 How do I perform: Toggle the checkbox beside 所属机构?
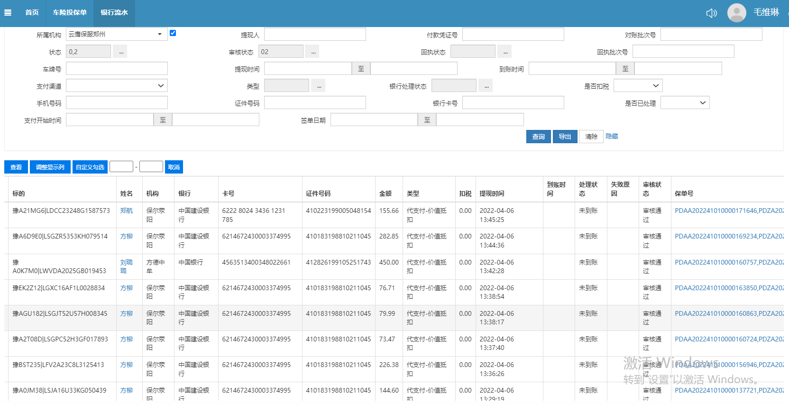coord(173,33)
